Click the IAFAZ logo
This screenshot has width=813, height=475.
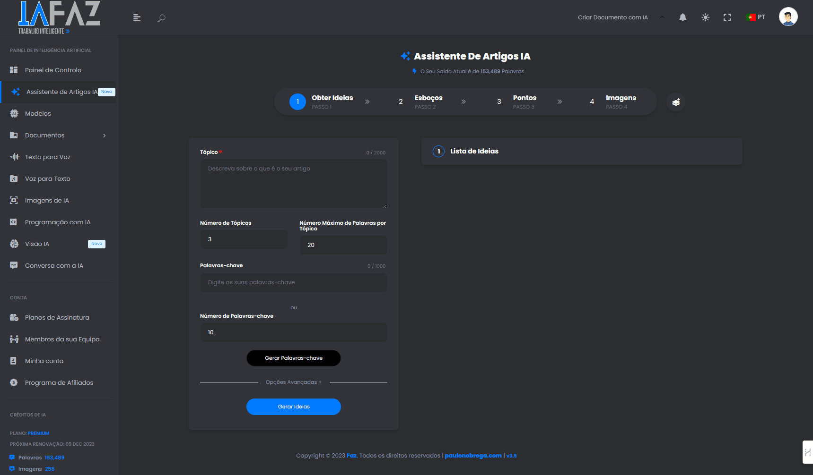(59, 17)
